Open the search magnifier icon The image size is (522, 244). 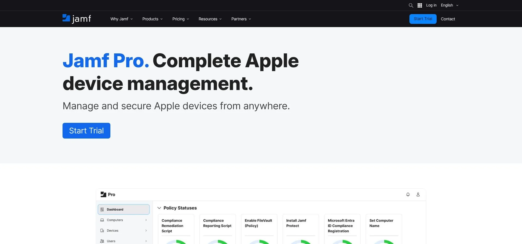tap(411, 5)
